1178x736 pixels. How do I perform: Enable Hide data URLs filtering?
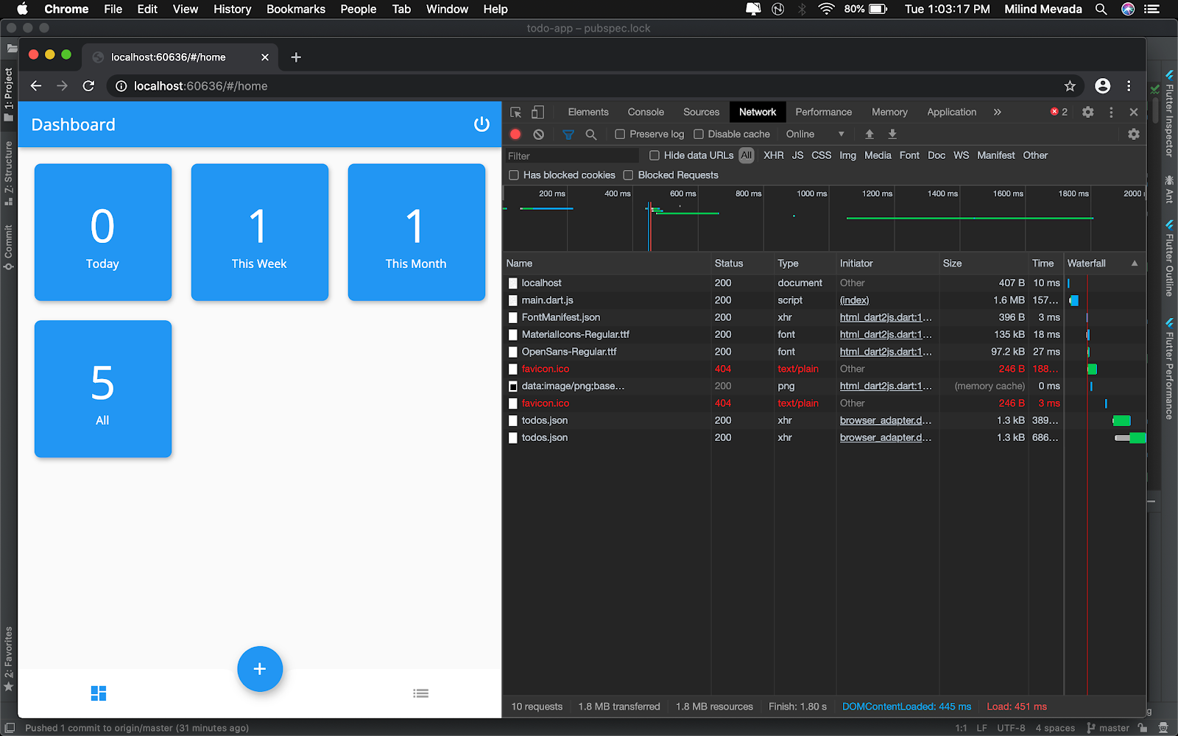tap(654, 155)
